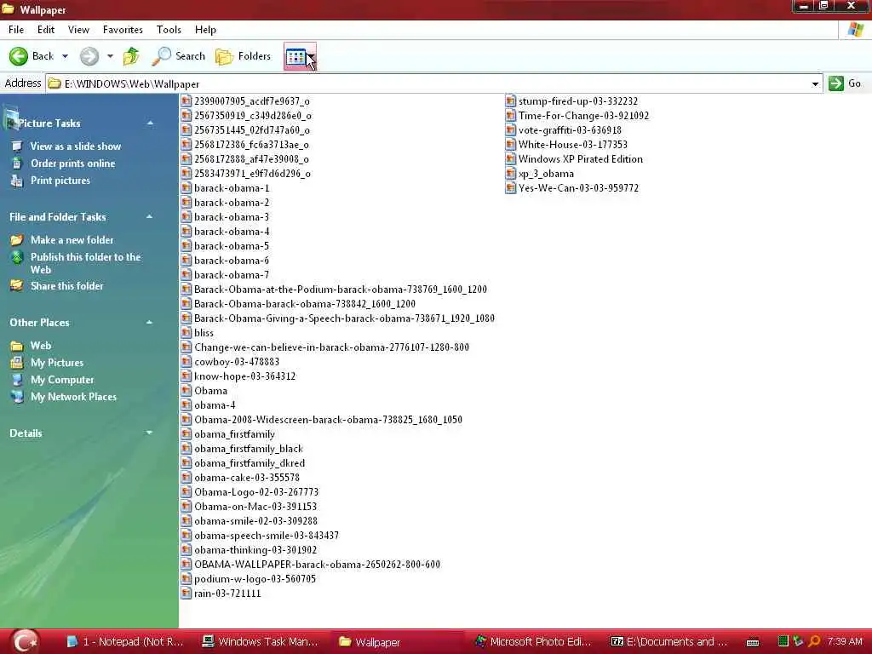Select the cowboy-03-478883 file icon
This screenshot has width=872, height=654.
(x=186, y=361)
